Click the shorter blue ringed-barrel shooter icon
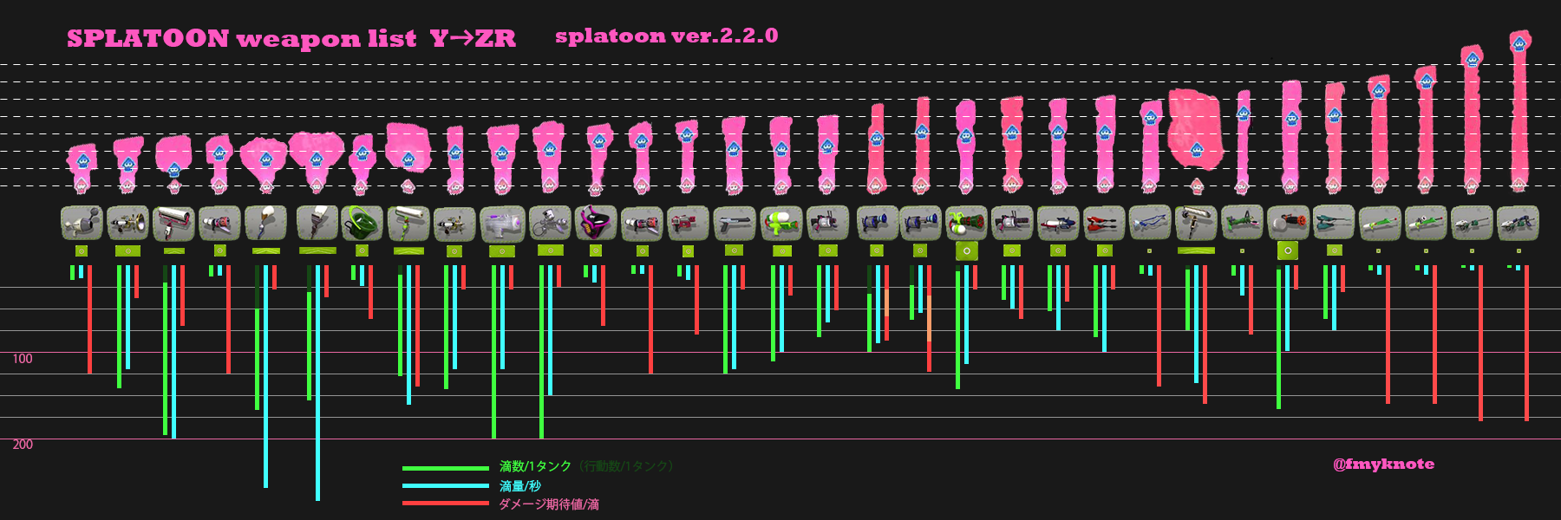The height and width of the screenshot is (520, 1561). [877, 223]
